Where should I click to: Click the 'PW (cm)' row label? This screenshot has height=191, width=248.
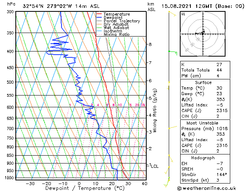[191, 76]
